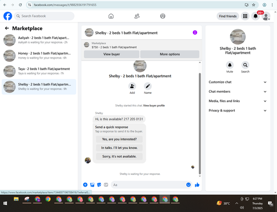This screenshot has height=212, width=277.
Task: Click the install app icon in address bar
Action: tap(247, 5)
